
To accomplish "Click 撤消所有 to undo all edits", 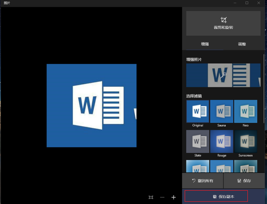I will 202,181.
